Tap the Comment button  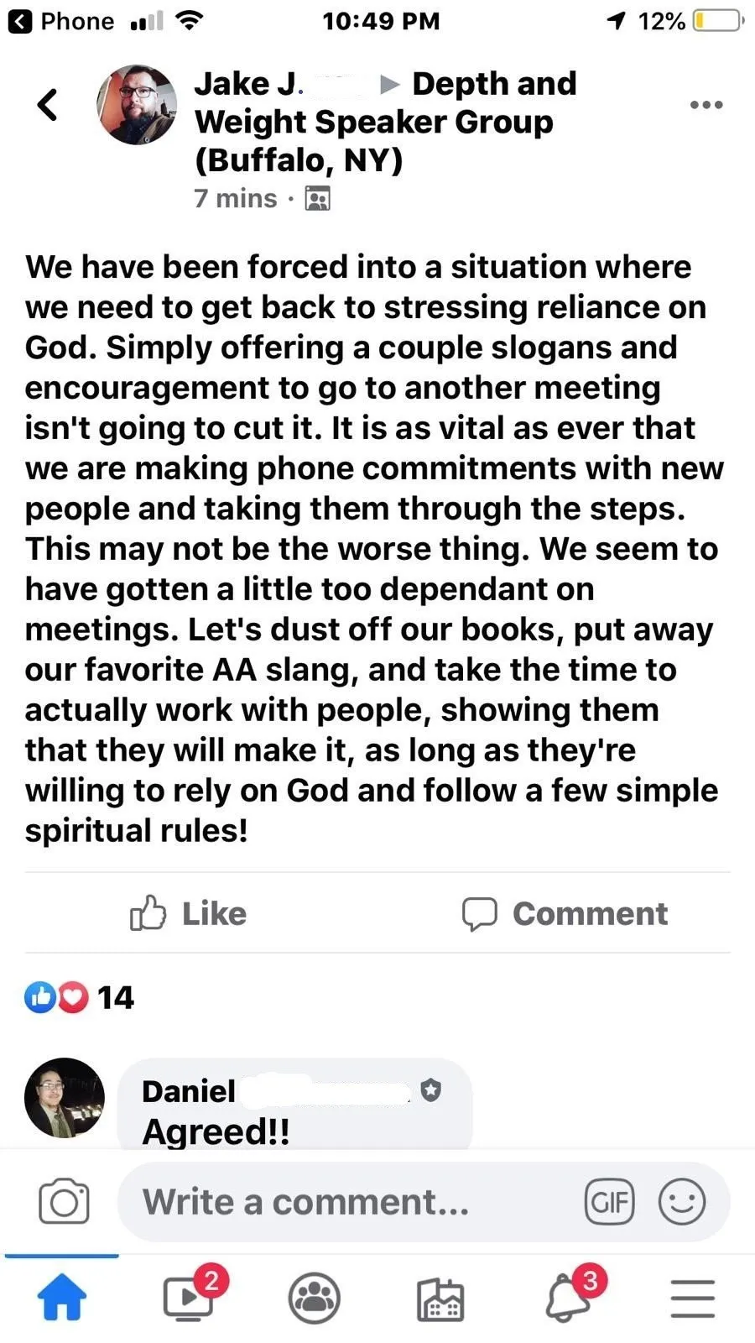click(565, 913)
